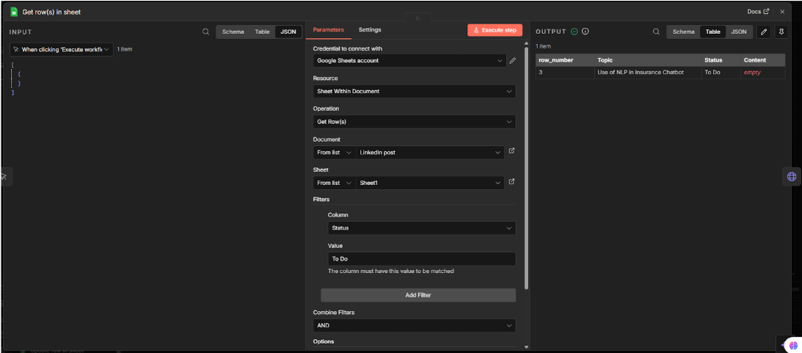Switch input view to JSON
Viewport: 802px width, 353px height.
[288, 32]
